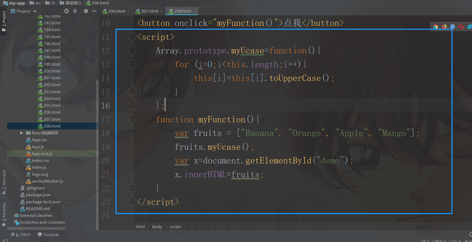Open the Terminal tool window

[x=48, y=235]
